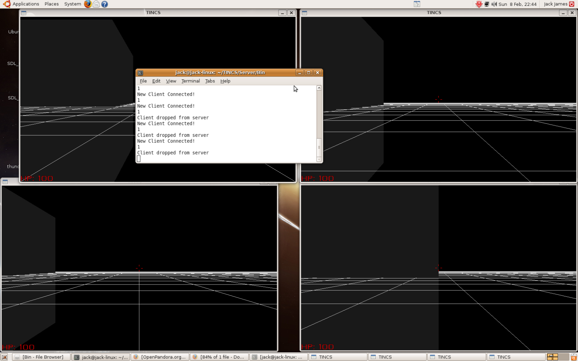Expand the Places menu
Viewport: 578px width, 361px height.
coord(52,4)
